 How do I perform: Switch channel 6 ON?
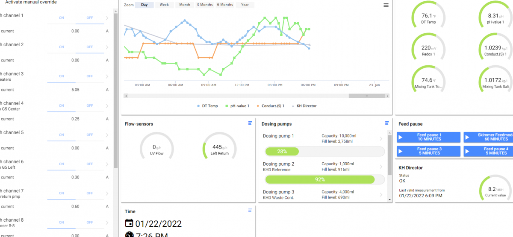point(61,164)
